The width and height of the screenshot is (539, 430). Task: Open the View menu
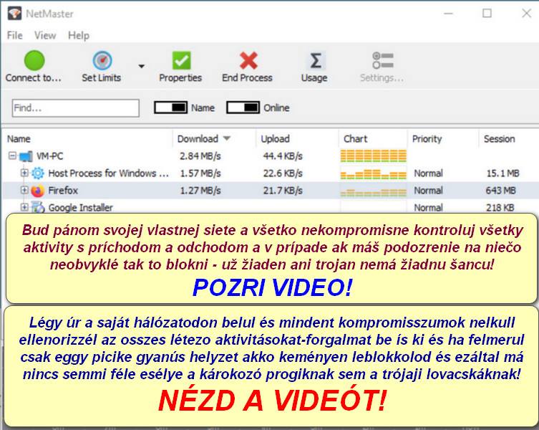point(45,35)
